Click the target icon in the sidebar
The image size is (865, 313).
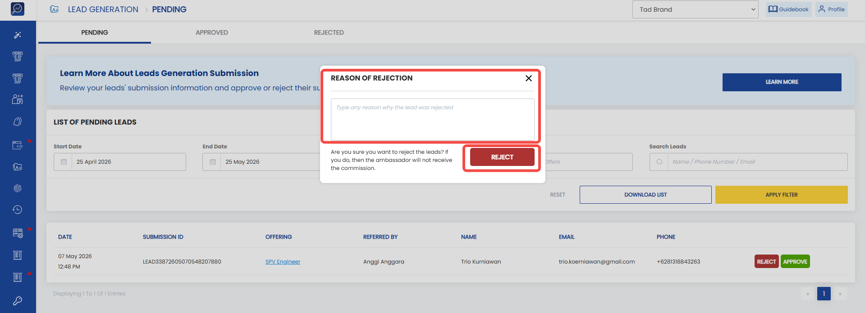[18, 188]
